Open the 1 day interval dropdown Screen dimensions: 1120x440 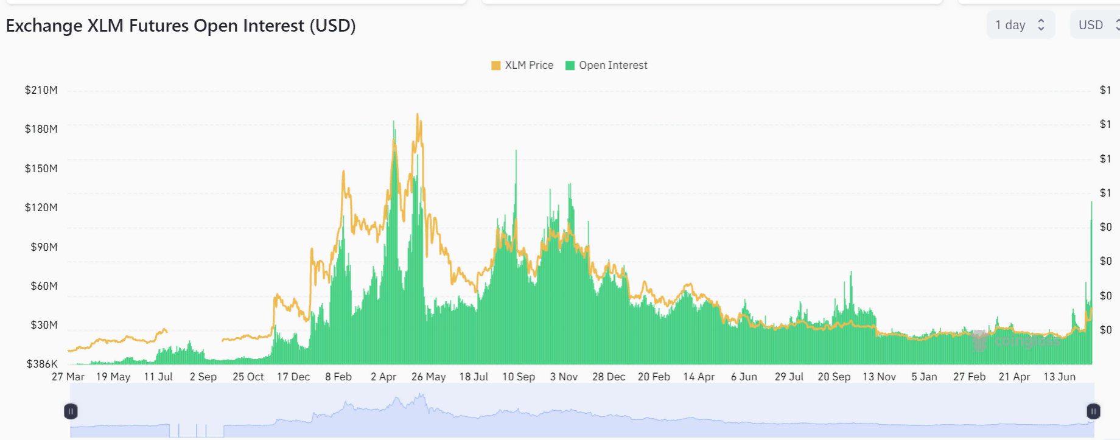tap(1020, 25)
